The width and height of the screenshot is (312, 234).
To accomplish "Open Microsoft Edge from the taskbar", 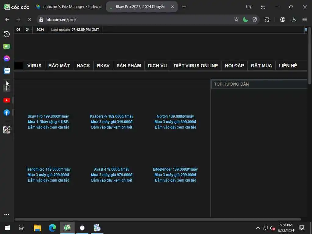I will pyautogui.click(x=52, y=228).
